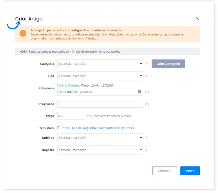
Task: Close the Criar Artigo dialog with X
Action: point(197,18)
